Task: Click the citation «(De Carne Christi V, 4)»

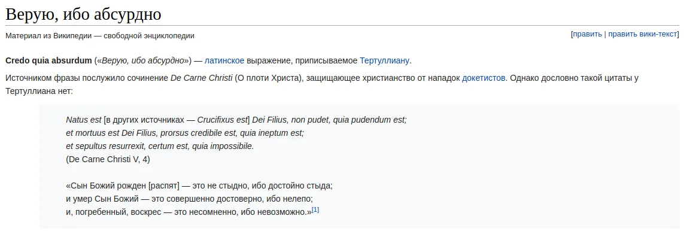Action: (108, 160)
